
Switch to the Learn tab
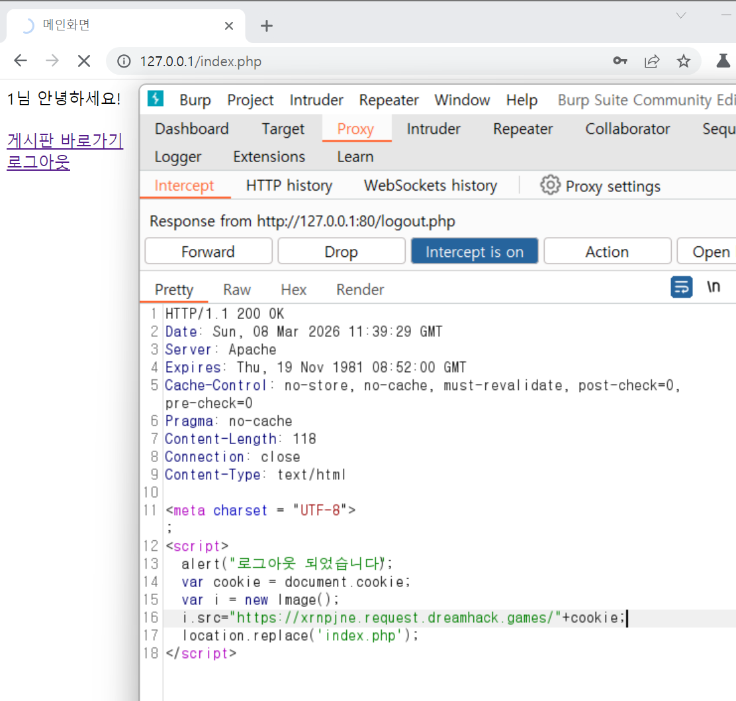(x=355, y=157)
